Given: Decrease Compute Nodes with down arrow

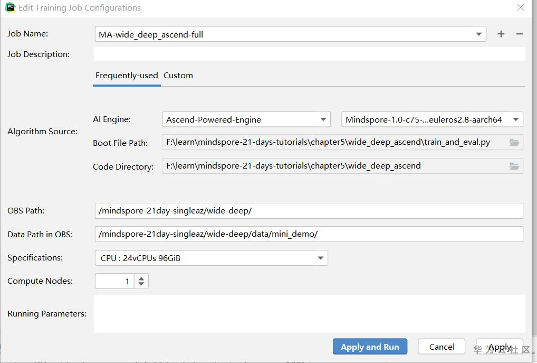Looking at the screenshot, I should click(x=141, y=284).
